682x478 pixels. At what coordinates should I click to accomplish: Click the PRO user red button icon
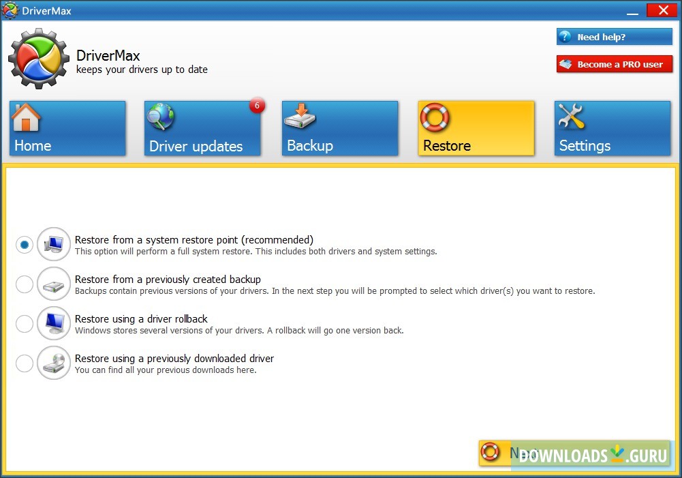pos(565,64)
